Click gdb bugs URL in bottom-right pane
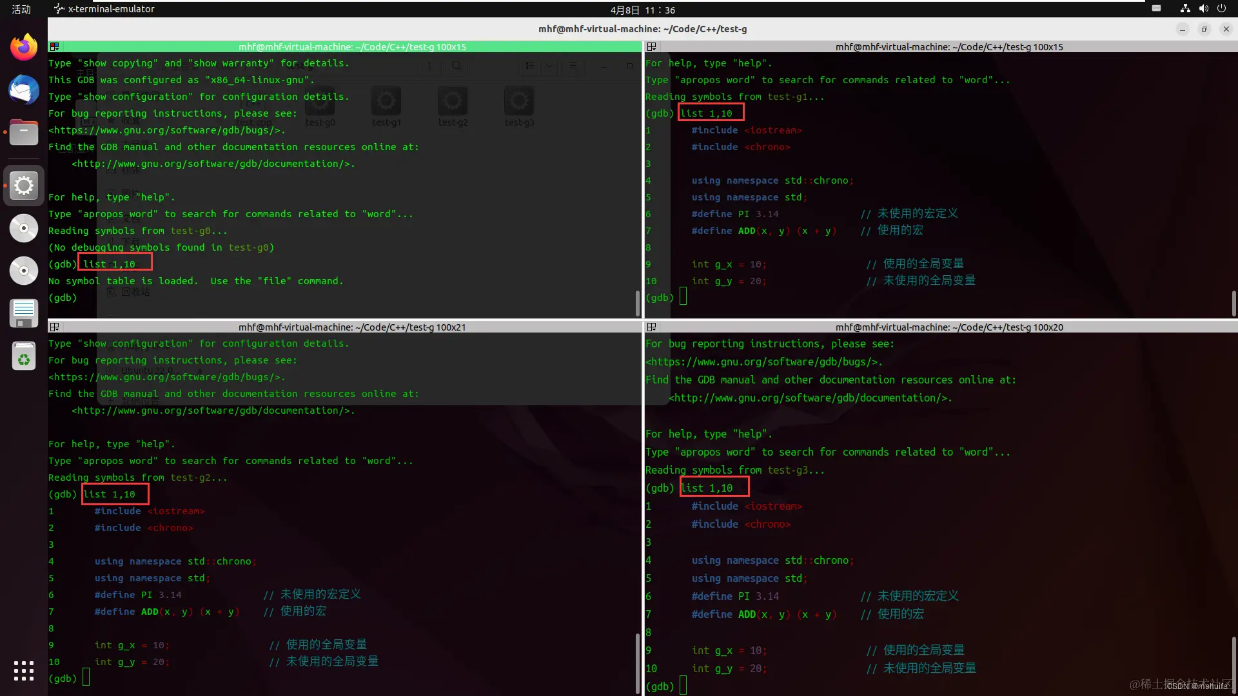 point(764,362)
